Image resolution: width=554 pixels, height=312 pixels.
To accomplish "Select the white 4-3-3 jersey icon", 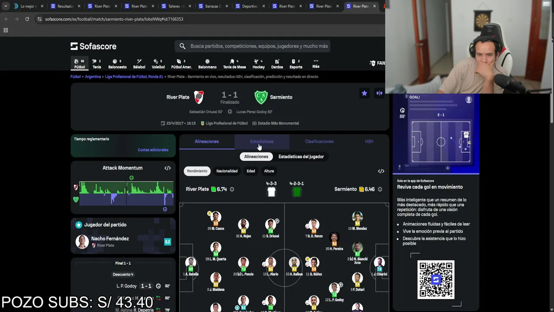I will (271, 192).
